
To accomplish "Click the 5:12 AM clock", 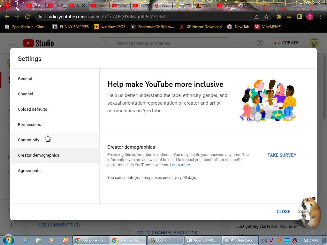I will click(311, 241).
